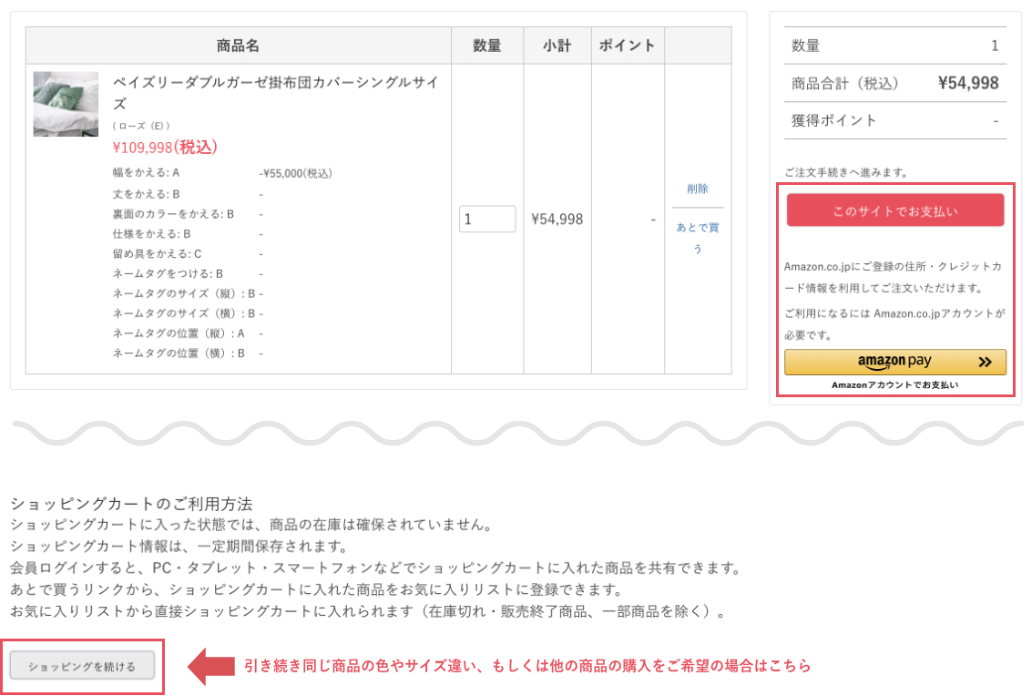Image resolution: width=1032 pixels, height=696 pixels.
Task: Click the 商品合計(税込) total amount
Action: (967, 84)
